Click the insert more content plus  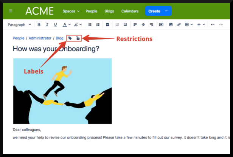tap(199, 25)
